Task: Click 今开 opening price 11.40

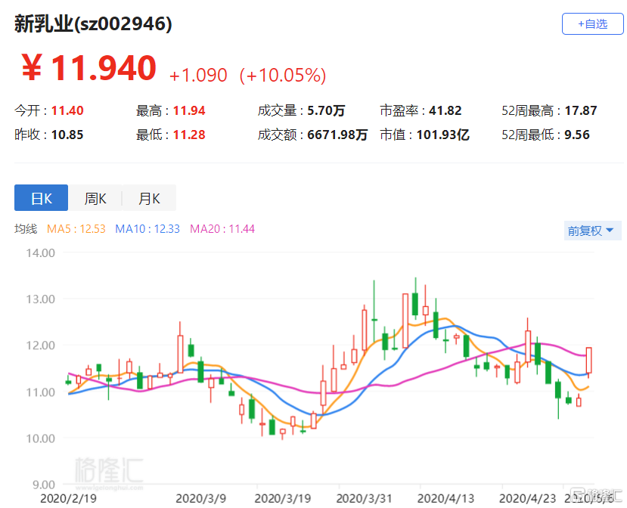Action: pyautogui.click(x=67, y=110)
